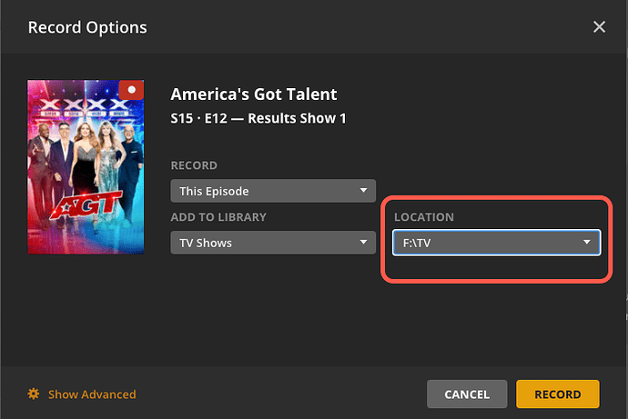This screenshot has height=419, width=628.
Task: Click the ADD TO LIBRARY field label
Action: (x=218, y=218)
